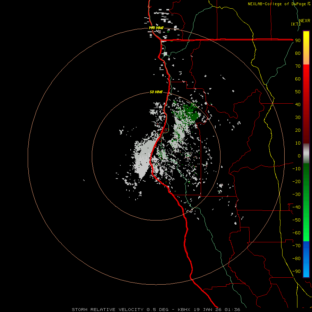
Task: Click the '-10' value on the velocity scale
Action: click(x=296, y=169)
